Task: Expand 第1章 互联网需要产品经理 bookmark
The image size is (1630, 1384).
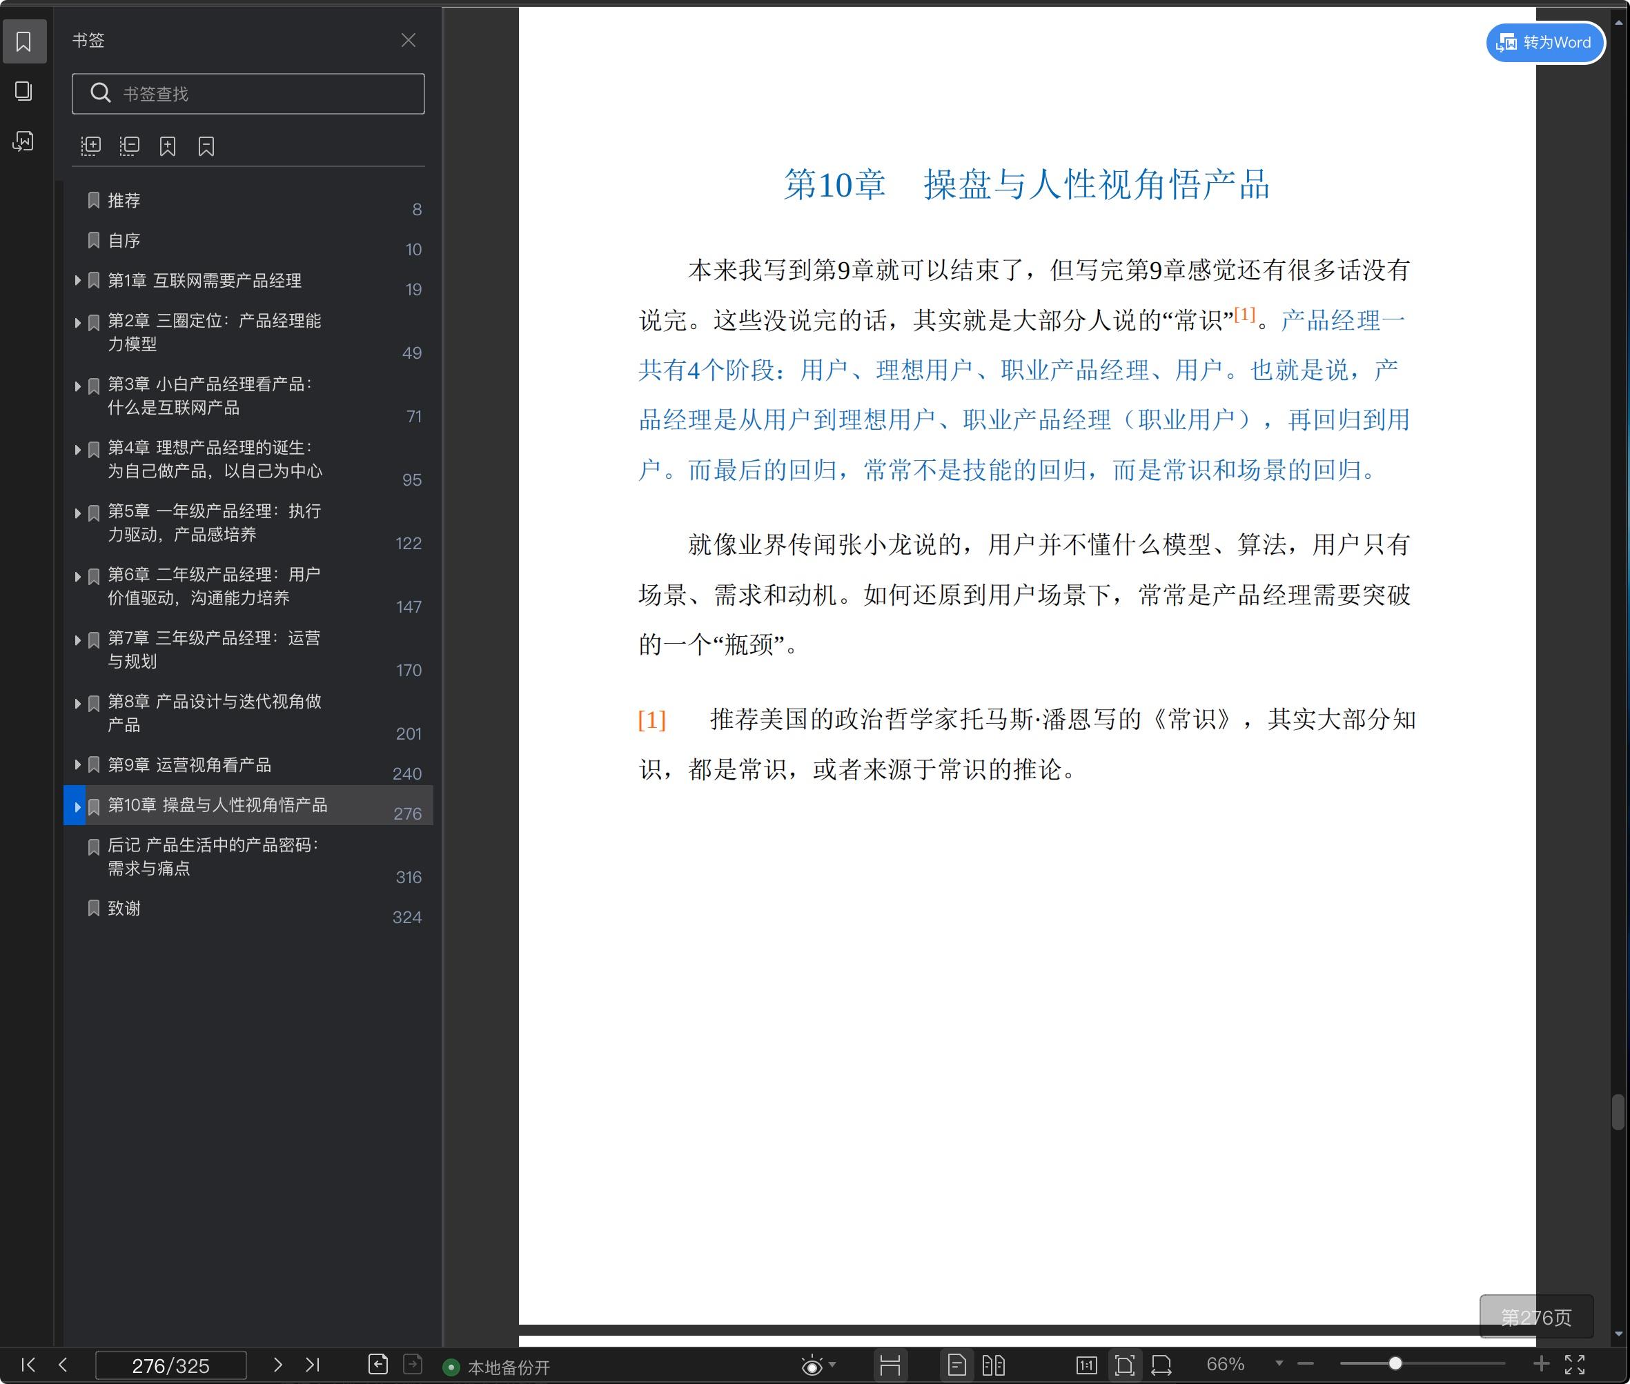Action: [x=78, y=280]
